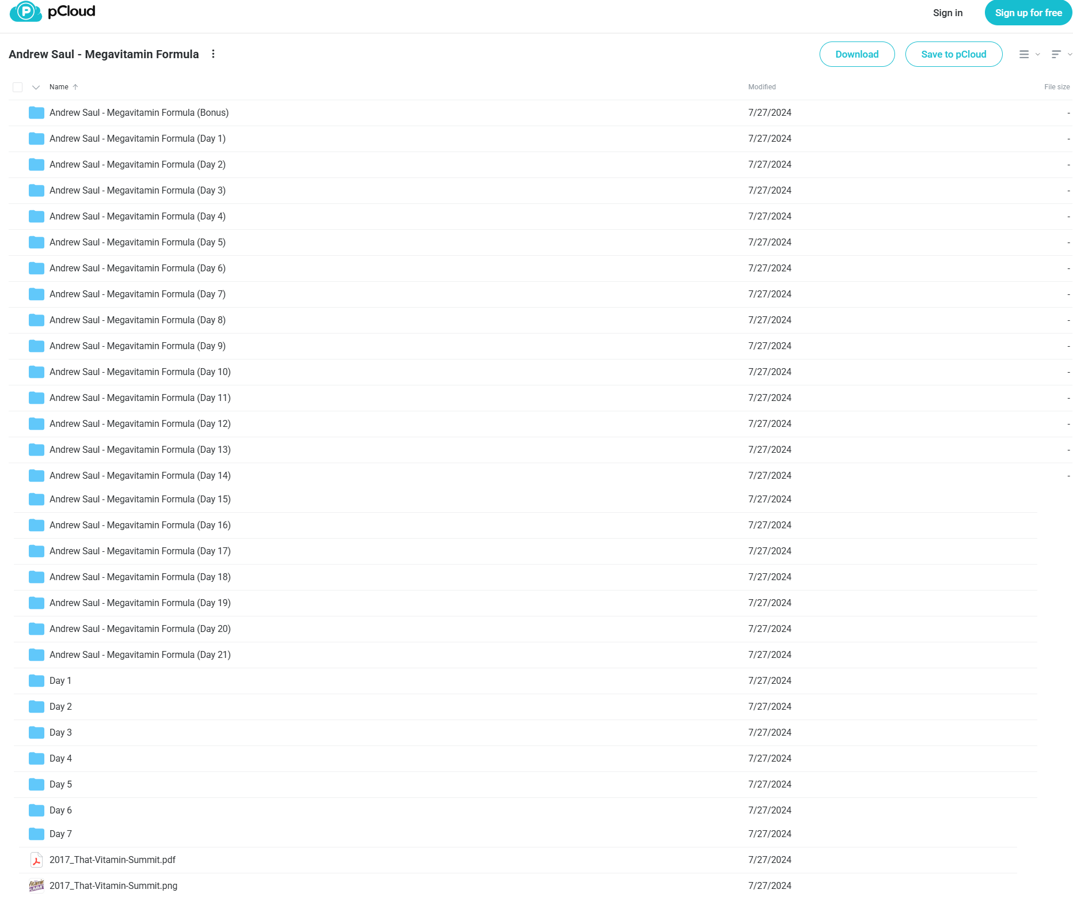Click the folder icon for plain Day 5
1073x897 pixels.
[37, 784]
